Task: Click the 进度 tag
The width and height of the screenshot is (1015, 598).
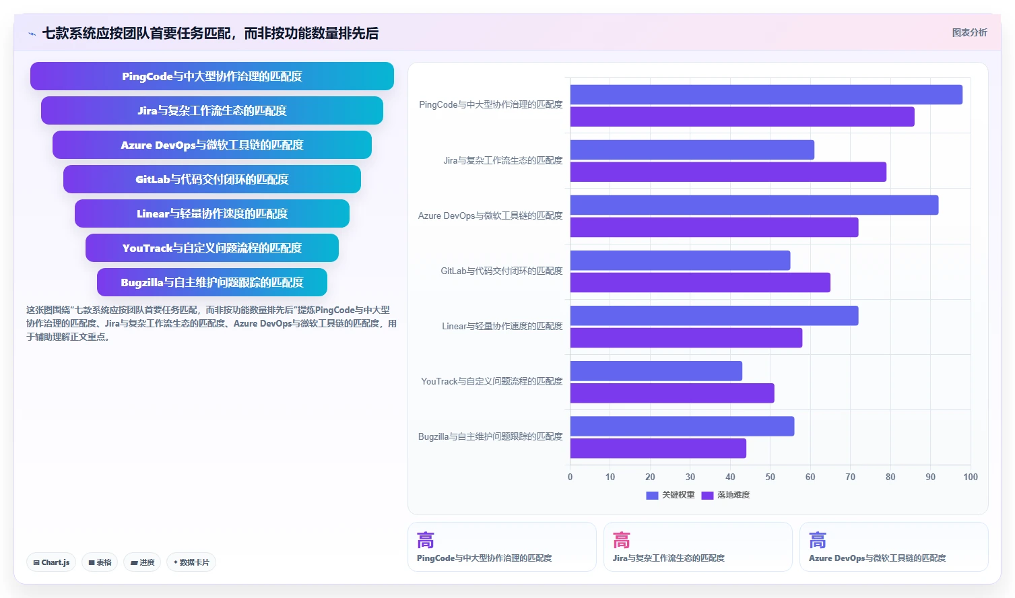Action: click(142, 562)
